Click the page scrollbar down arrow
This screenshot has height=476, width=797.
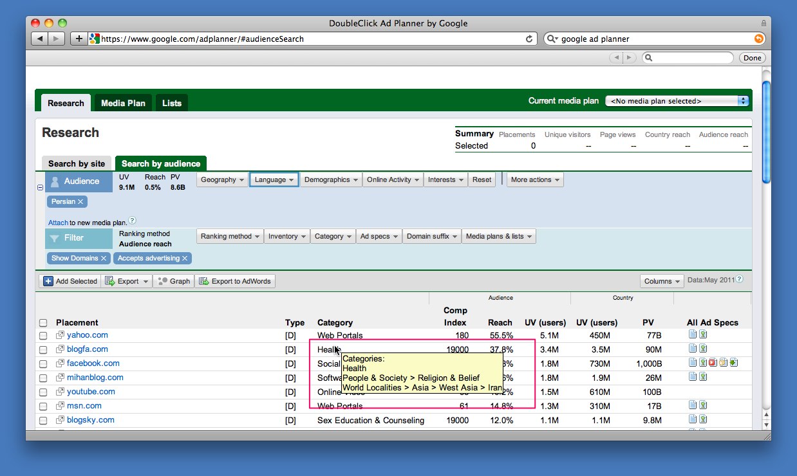[765, 425]
